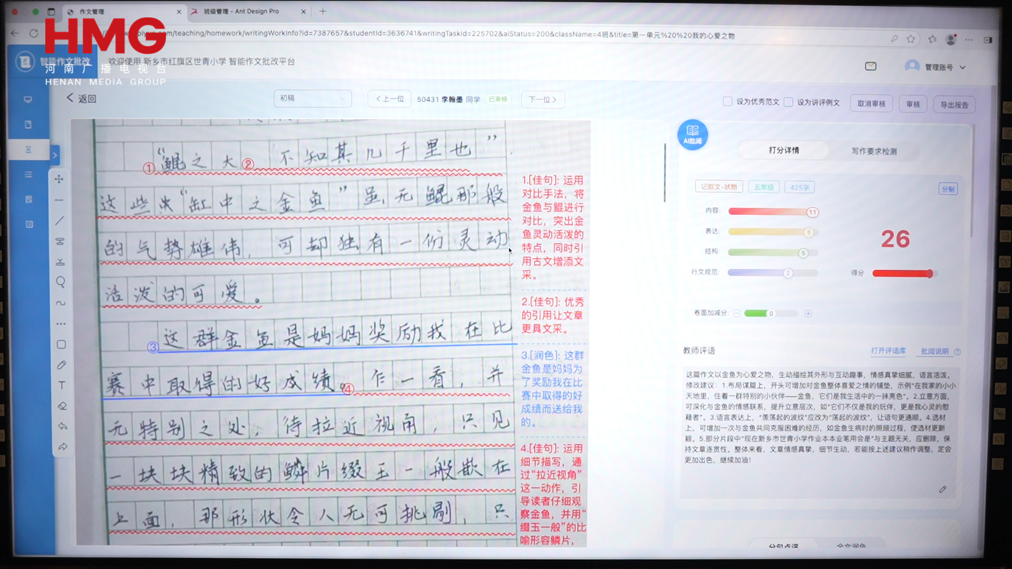Switch to the 写作要求检测 tab
1012x569 pixels.
tap(873, 151)
